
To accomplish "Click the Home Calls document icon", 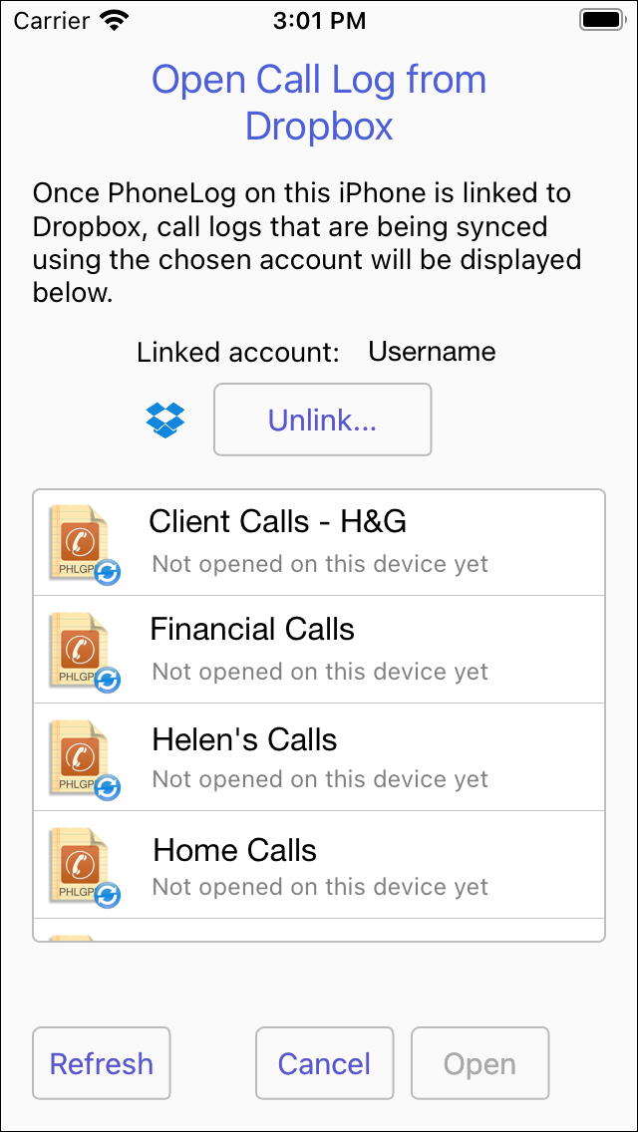I will pos(84,866).
